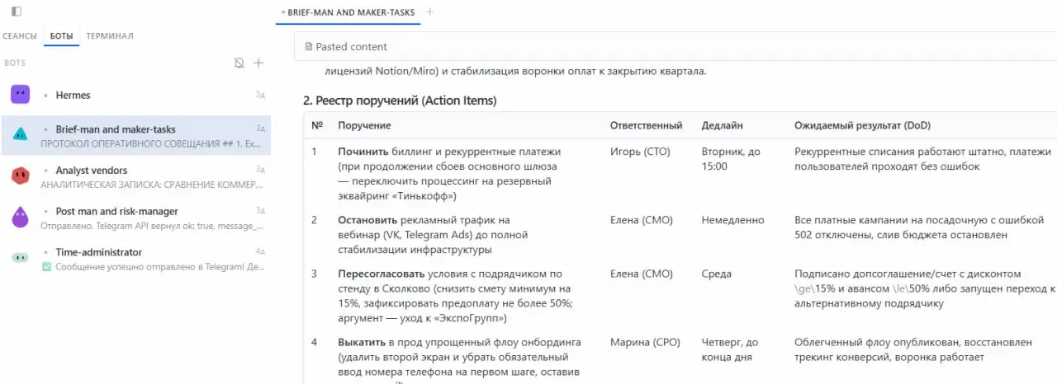Open the Time-administrator bot
Screen dimensions: 1057x384
click(x=135, y=259)
